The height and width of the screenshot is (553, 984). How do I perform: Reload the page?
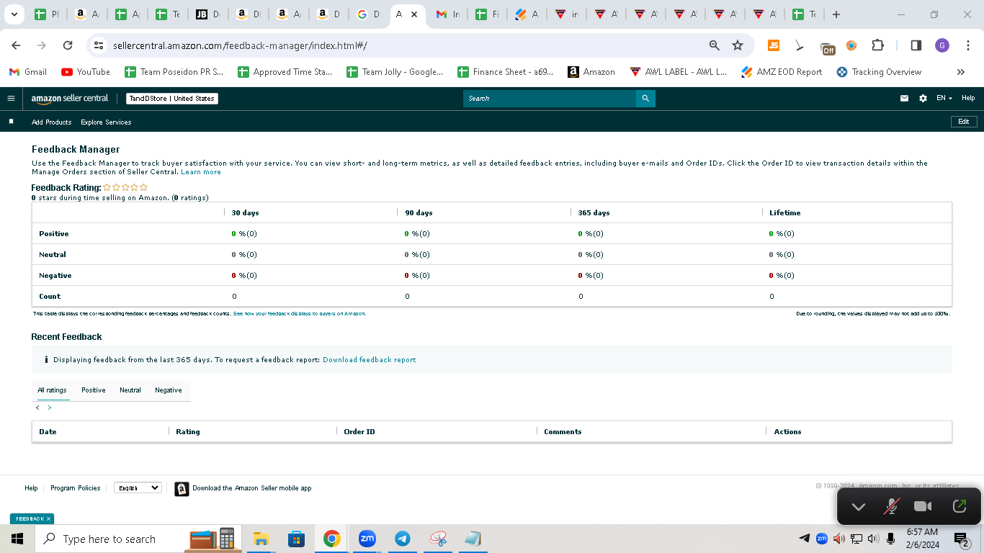tap(68, 45)
